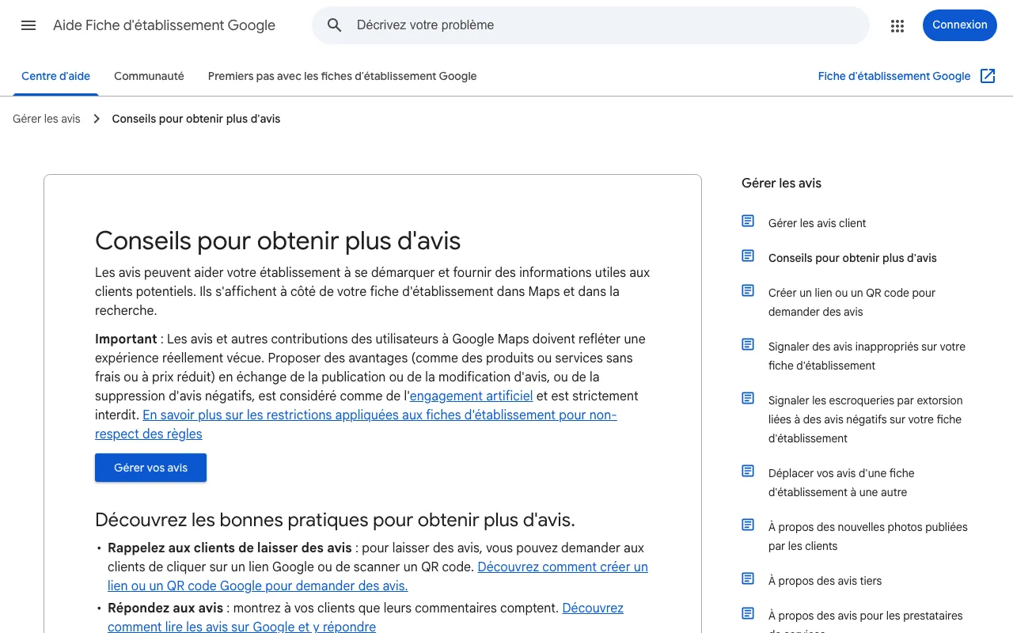1013x633 pixels.
Task: Click the search magnifier icon
Action: point(335,25)
